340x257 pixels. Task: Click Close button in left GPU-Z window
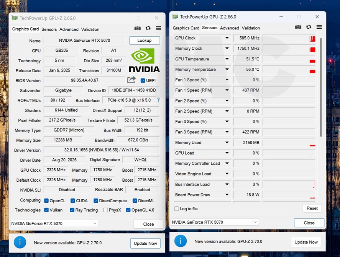pyautogui.click(x=148, y=224)
